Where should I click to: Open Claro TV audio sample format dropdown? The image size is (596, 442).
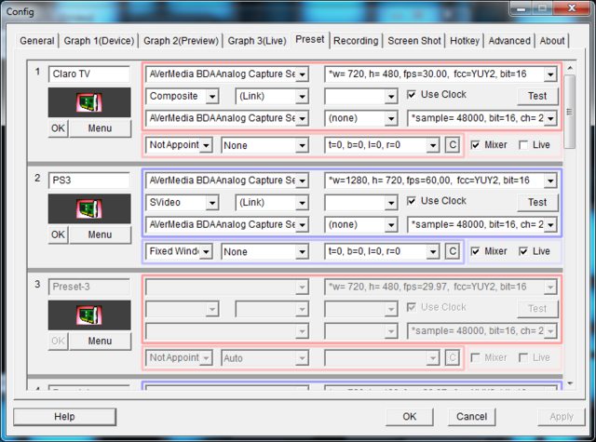coord(482,118)
